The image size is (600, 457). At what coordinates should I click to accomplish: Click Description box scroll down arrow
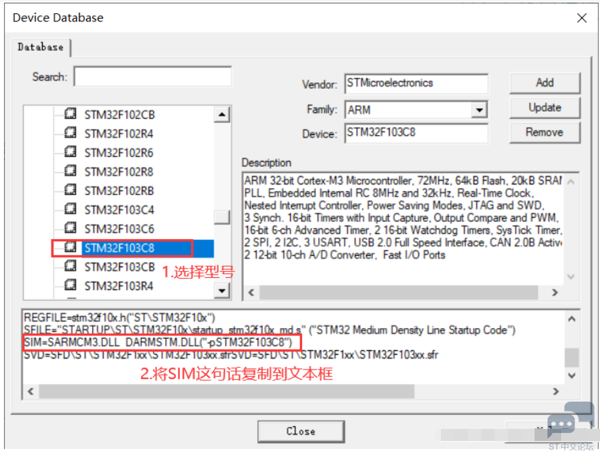point(571,277)
